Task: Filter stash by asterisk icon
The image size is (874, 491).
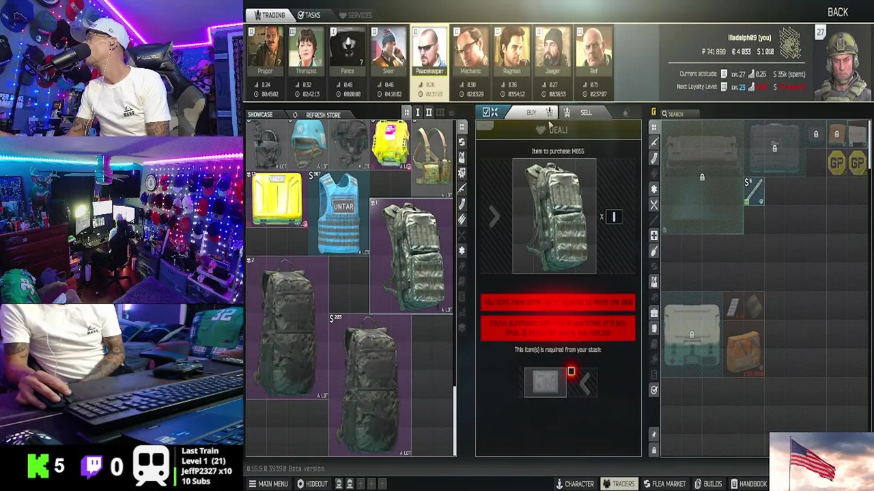Action: coord(654,189)
